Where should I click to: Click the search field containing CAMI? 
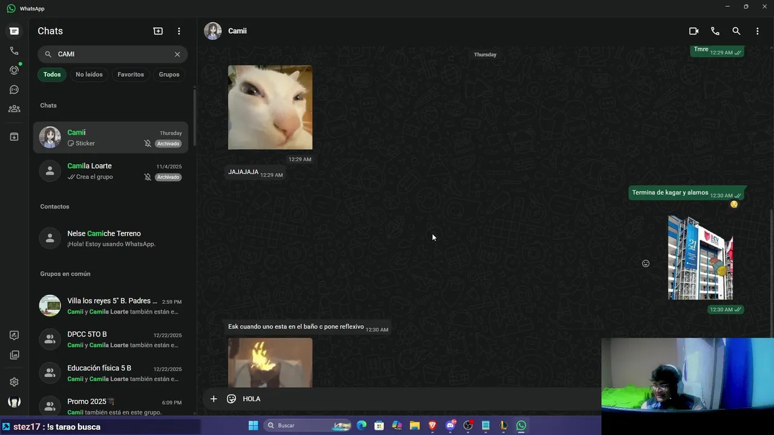coord(112,54)
